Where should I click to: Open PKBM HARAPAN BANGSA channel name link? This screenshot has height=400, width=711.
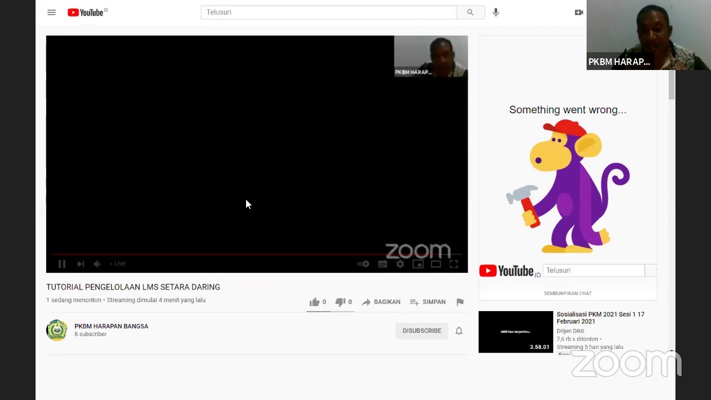(111, 326)
